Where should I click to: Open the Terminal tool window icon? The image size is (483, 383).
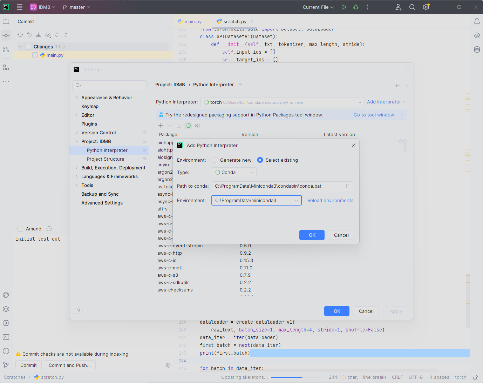click(6, 337)
